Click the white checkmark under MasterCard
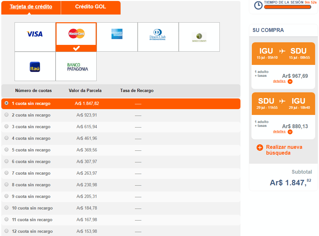Screen dimensions: 319x236 [x=77, y=48]
